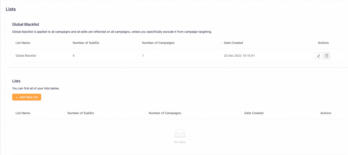
Task: Click Number of SubIDs header in lower Lists table
Action: [x=81, y=113]
